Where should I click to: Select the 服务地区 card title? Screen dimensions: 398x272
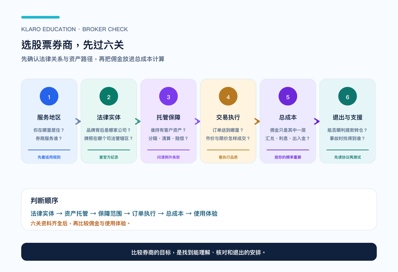49,117
